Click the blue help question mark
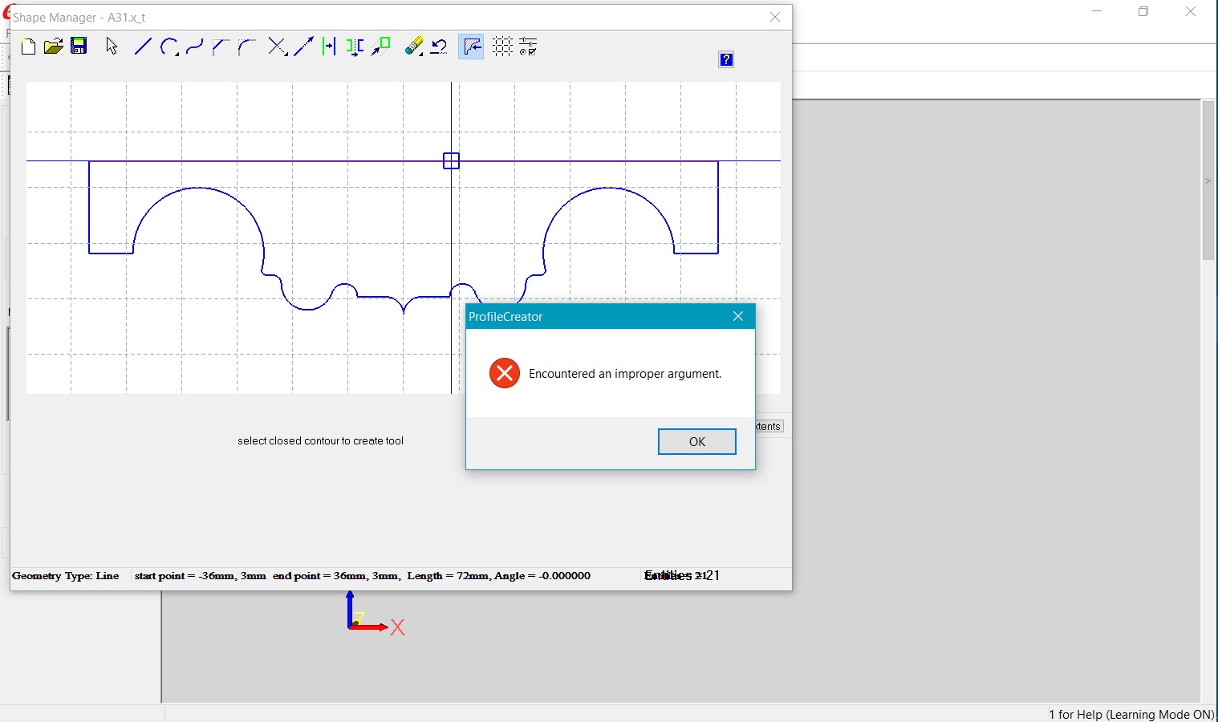1218x722 pixels. pyautogui.click(x=726, y=60)
